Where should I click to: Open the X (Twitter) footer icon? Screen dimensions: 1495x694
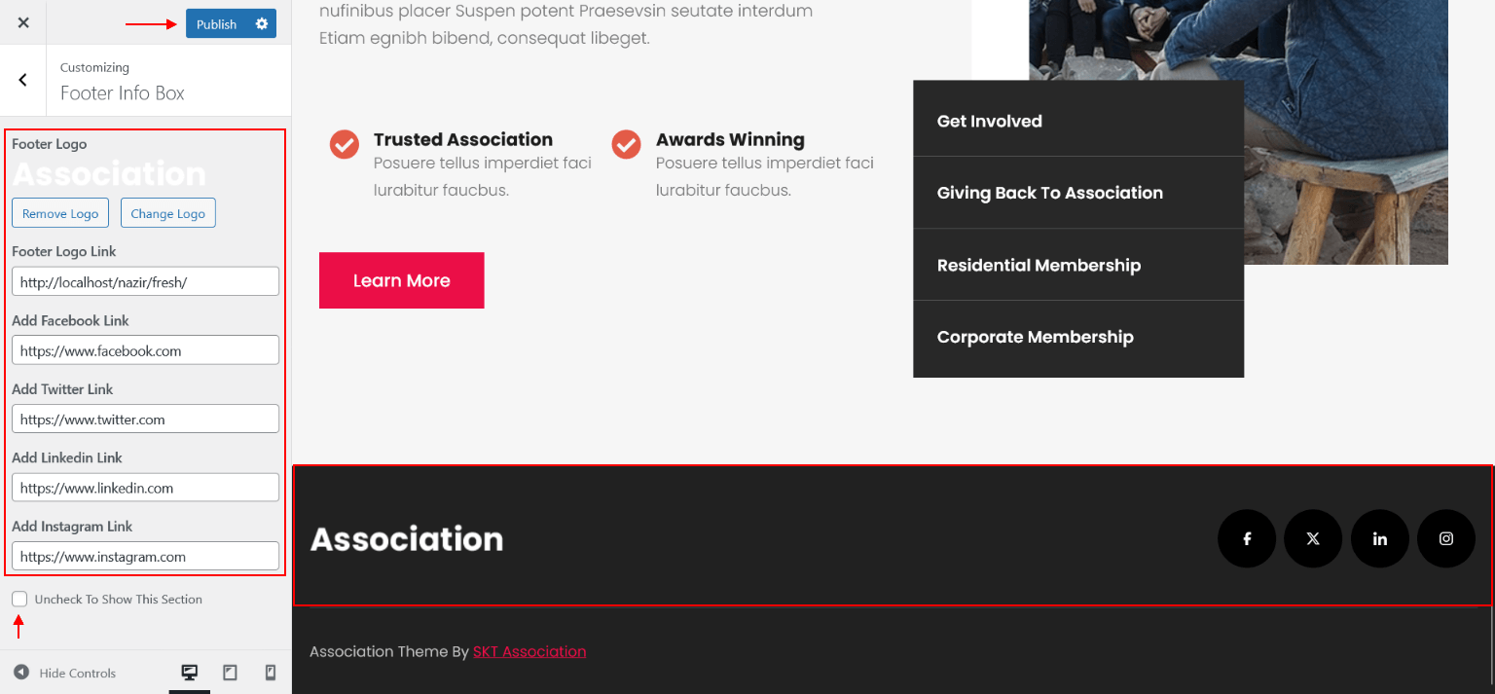1313,538
